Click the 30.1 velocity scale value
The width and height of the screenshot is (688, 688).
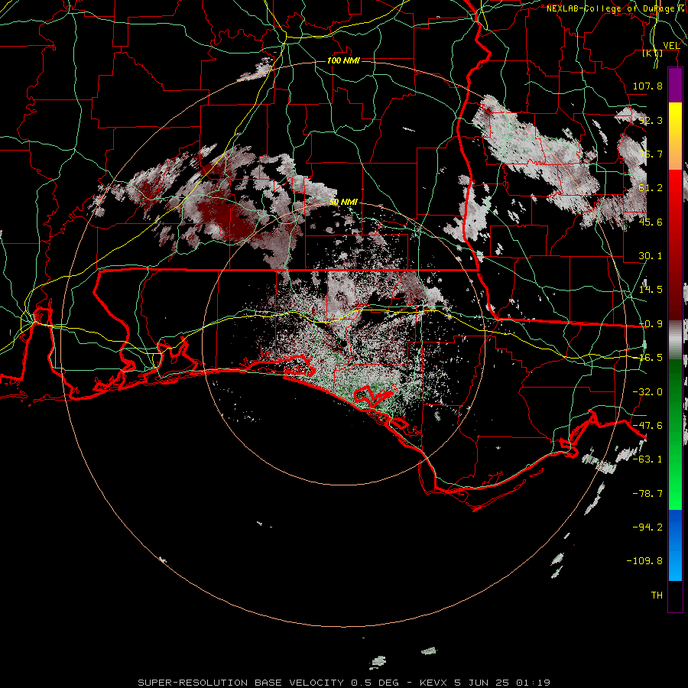click(x=651, y=256)
